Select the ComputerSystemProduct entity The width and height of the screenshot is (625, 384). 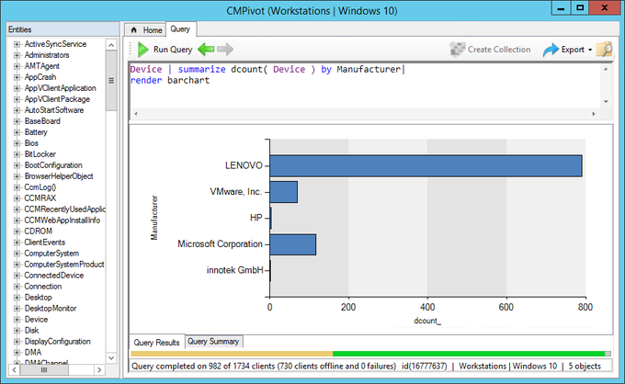(x=64, y=265)
